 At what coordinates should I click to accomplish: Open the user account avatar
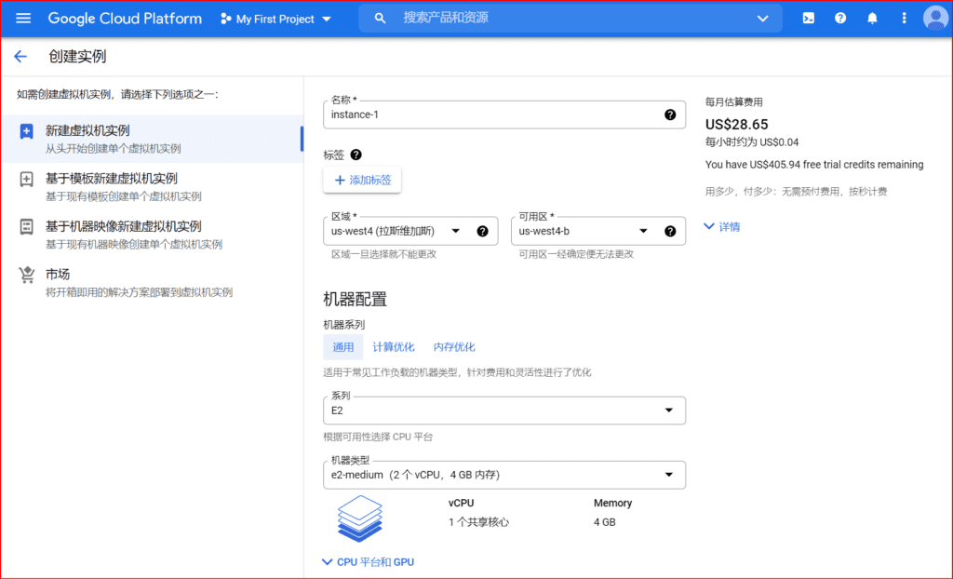click(935, 18)
